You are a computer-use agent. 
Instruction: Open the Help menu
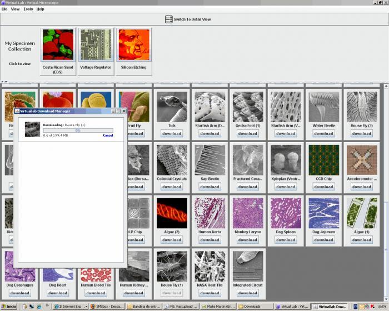point(40,9)
